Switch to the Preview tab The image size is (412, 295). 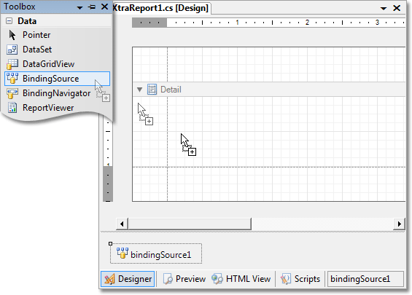click(x=184, y=279)
